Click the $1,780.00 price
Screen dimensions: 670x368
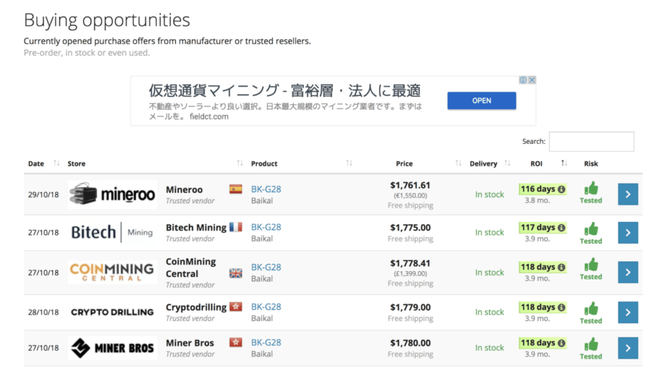tap(410, 342)
